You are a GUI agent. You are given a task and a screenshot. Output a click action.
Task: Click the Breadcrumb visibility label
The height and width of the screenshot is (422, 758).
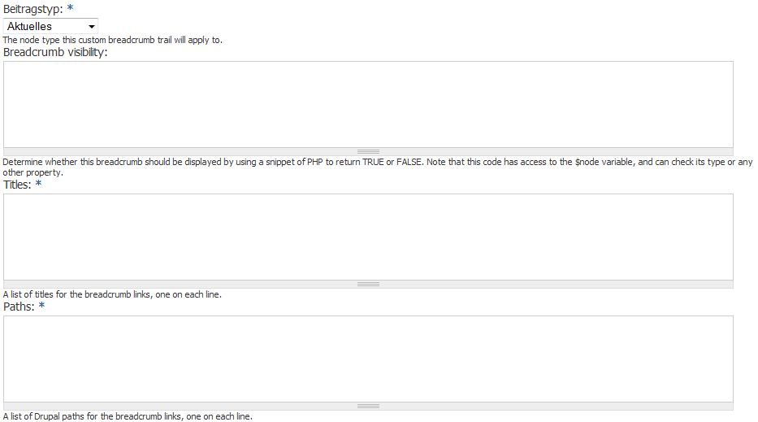pos(55,52)
